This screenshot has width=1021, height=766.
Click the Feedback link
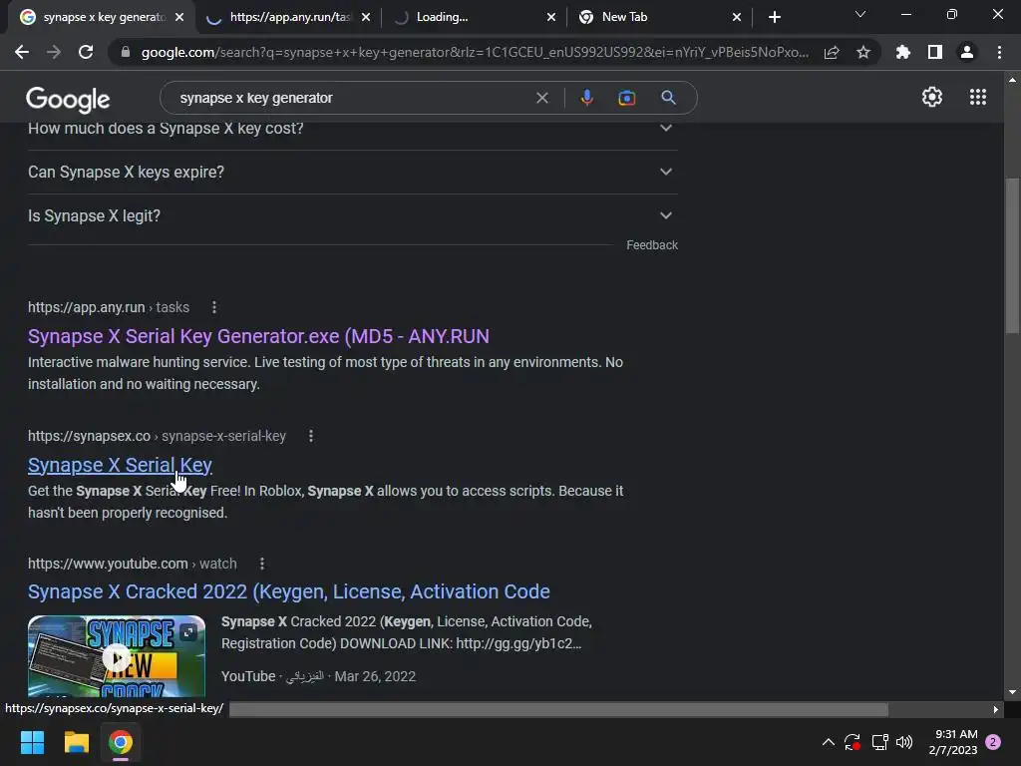[652, 245]
